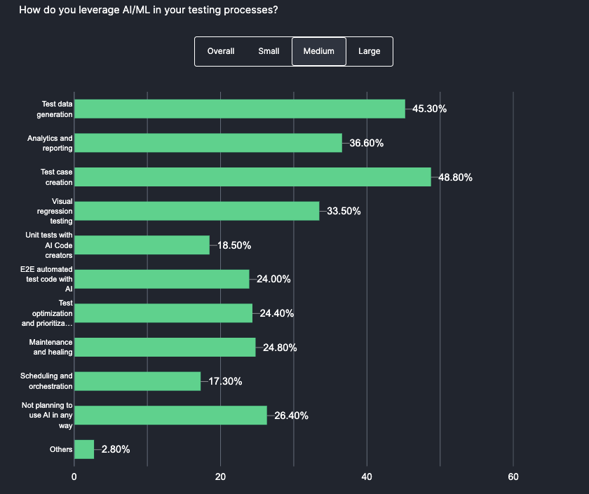Screen dimensions: 589x494
Task: Click the Not planning to use AI bar
Action: (170, 416)
